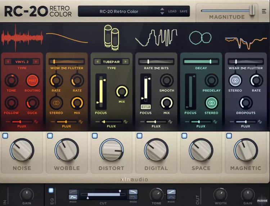Viewport: 270px width, 206px height.
Task: Toggle the Space Stereo link icon
Action: [211, 103]
